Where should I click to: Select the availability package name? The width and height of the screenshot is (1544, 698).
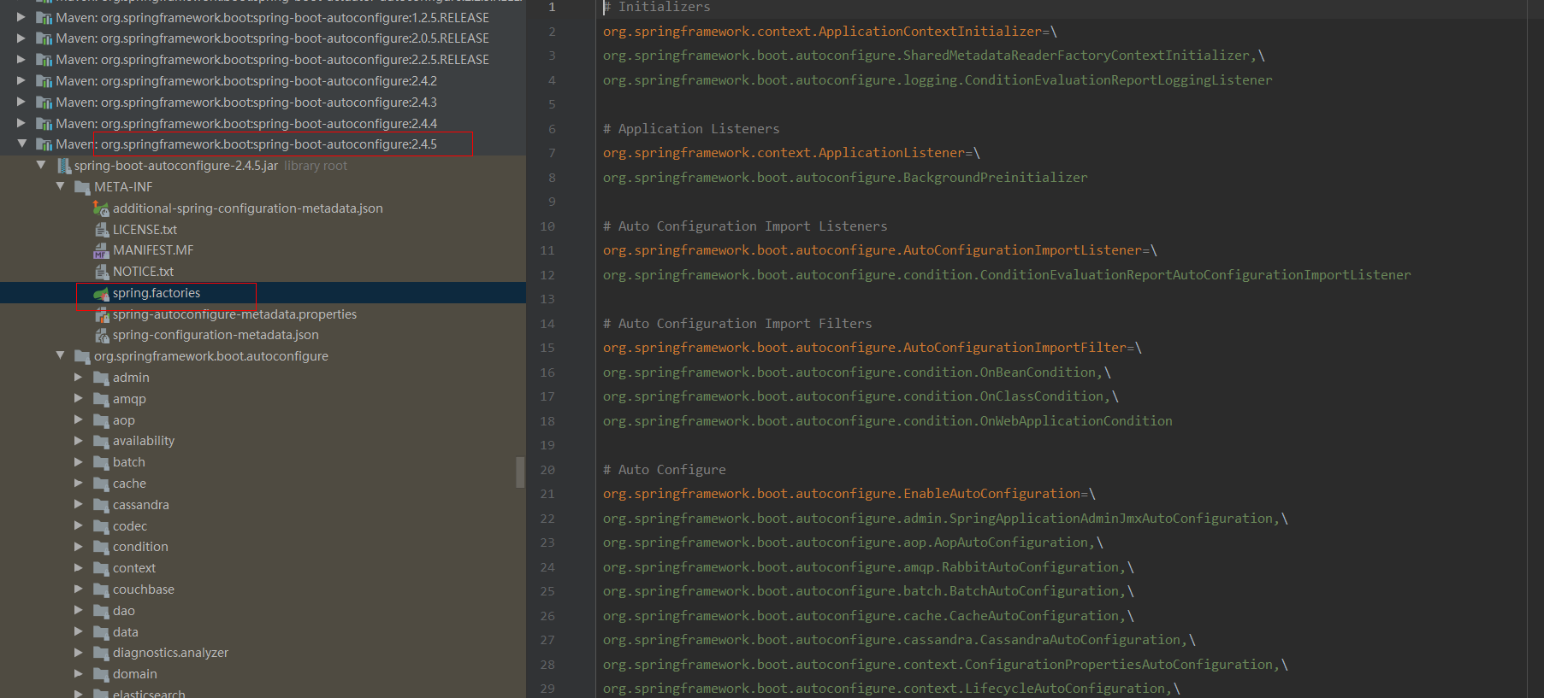(x=144, y=440)
